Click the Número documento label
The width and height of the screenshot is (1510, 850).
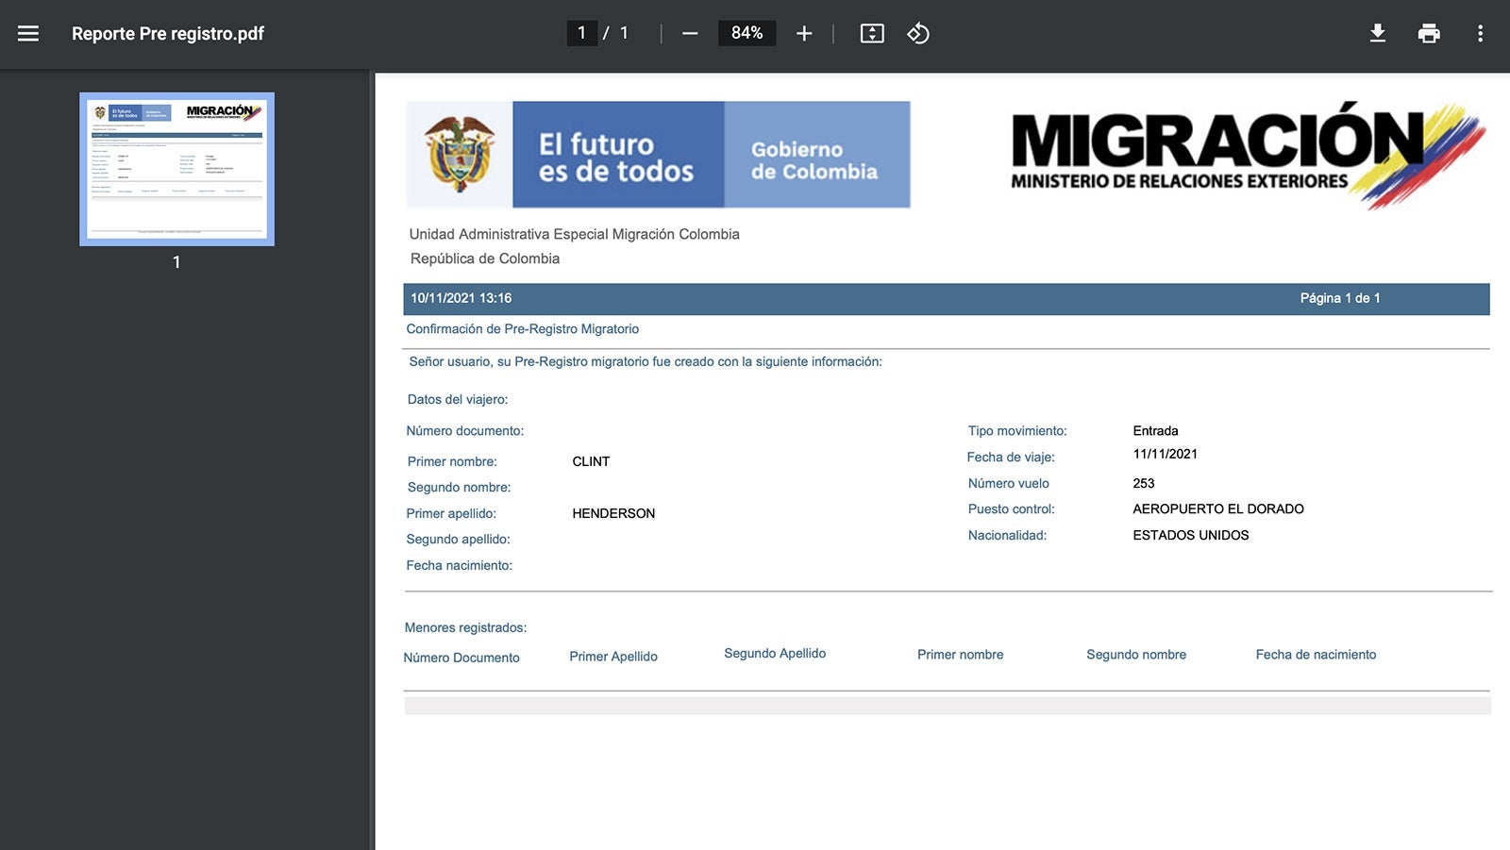click(x=465, y=431)
